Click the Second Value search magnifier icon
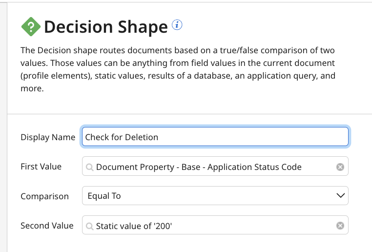 pos(90,226)
